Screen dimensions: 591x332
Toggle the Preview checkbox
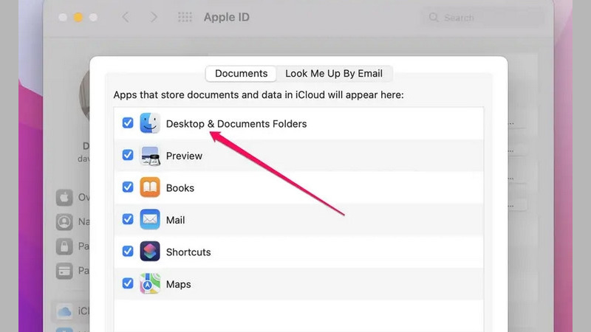[x=128, y=155]
